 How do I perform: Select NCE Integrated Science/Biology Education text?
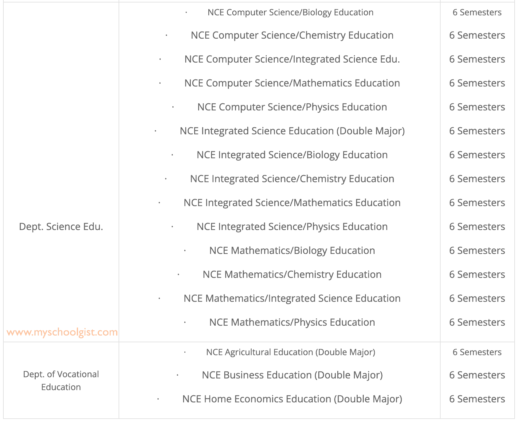tap(292, 155)
